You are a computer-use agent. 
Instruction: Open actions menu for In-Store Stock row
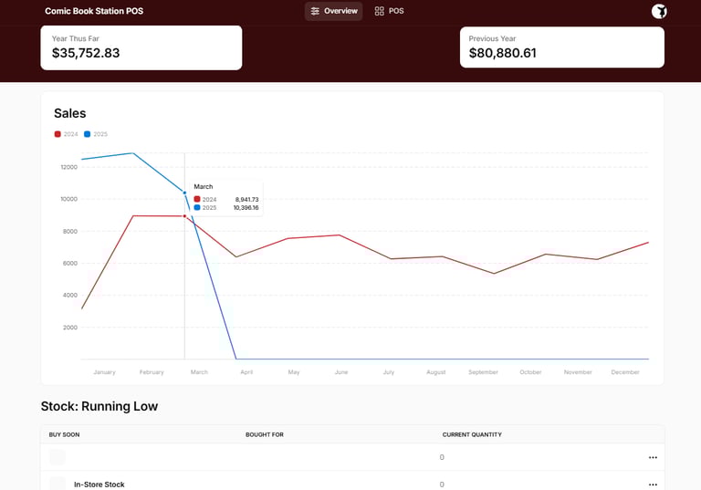pos(653,485)
